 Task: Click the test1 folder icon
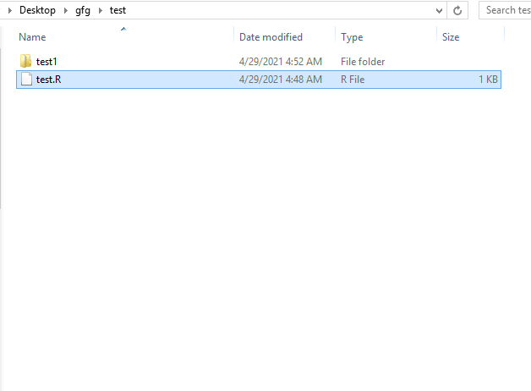click(x=25, y=61)
